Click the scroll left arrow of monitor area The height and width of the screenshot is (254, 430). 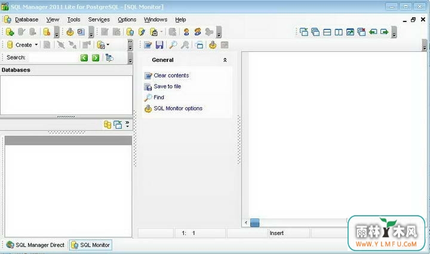[245, 222]
